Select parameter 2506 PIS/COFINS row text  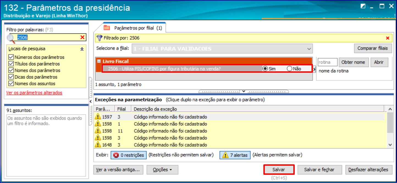click(x=164, y=69)
